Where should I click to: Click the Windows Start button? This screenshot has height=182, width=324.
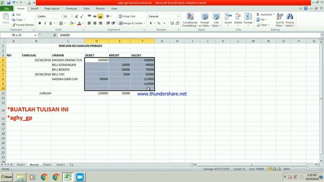[7, 177]
